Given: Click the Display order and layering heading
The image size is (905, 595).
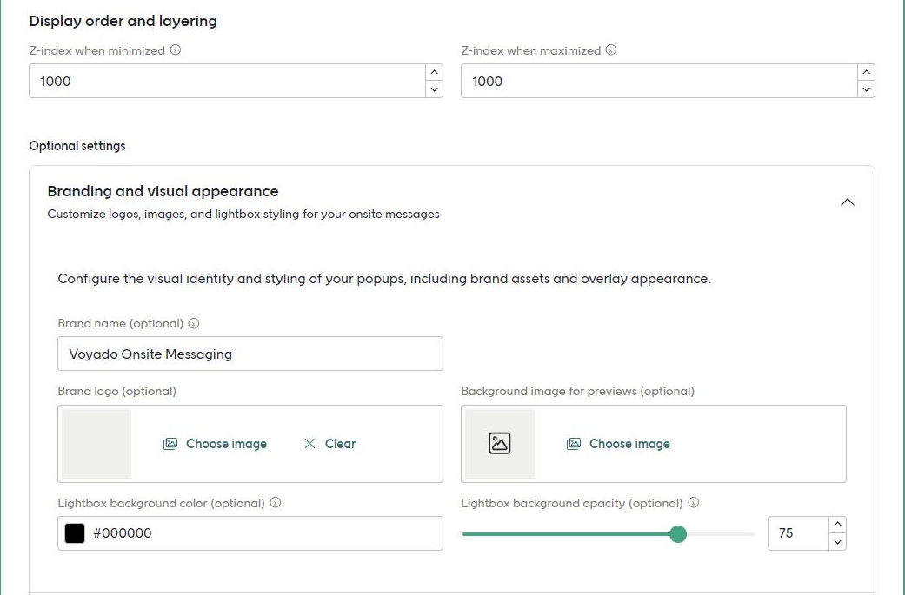Looking at the screenshot, I should pyautogui.click(x=123, y=22).
